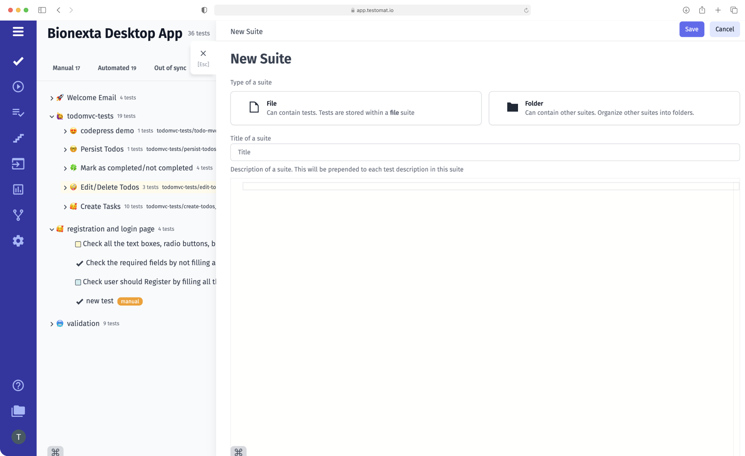The height and width of the screenshot is (456, 745).
Task: Select the Tests checkmark icon in sidebar
Action: point(18,61)
